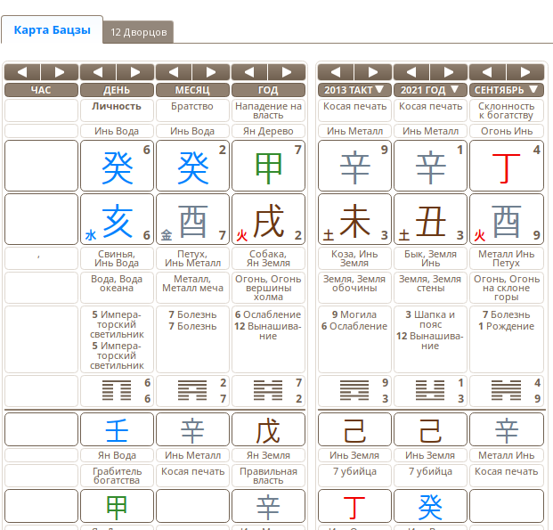Select the takt earthly branch 未
This screenshot has width=553, height=530.
[354, 219]
